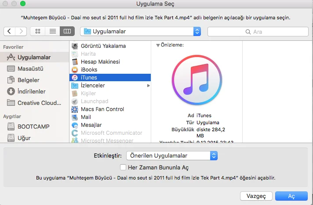Click into the Ara search field
The width and height of the screenshot is (313, 205).
click(x=258, y=32)
